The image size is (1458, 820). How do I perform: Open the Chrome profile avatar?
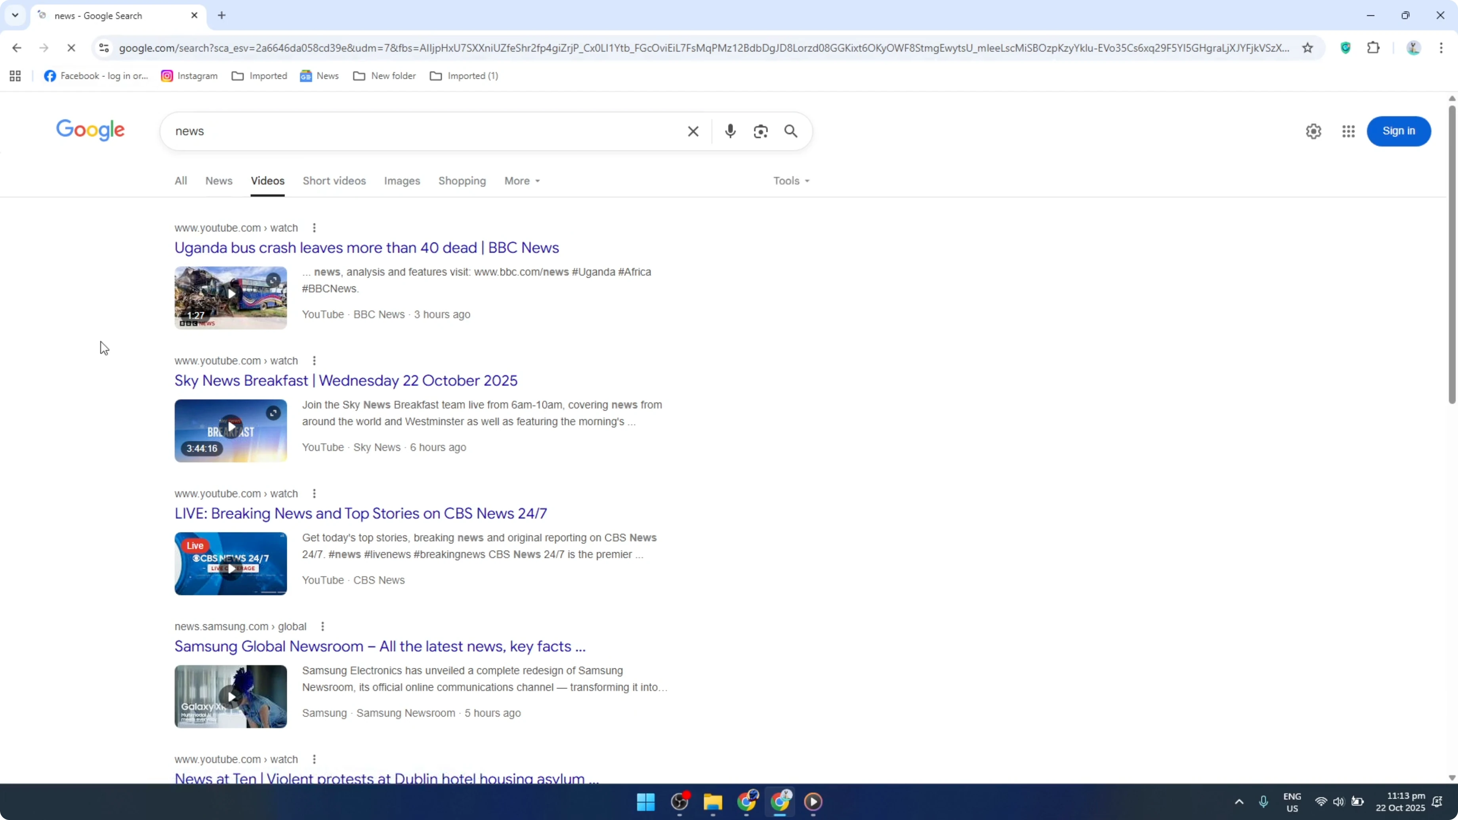pyautogui.click(x=1413, y=48)
